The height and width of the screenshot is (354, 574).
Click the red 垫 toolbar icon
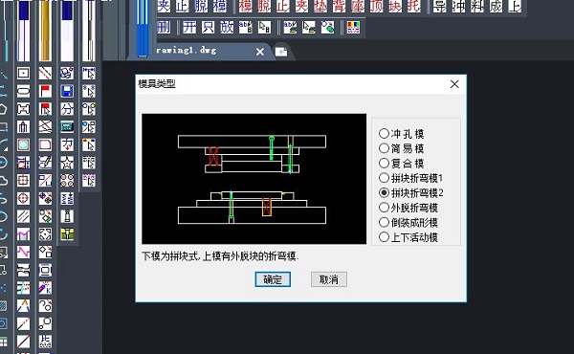[320, 6]
